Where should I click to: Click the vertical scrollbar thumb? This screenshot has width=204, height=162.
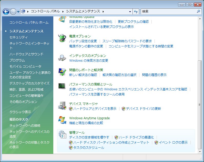pos(200,105)
